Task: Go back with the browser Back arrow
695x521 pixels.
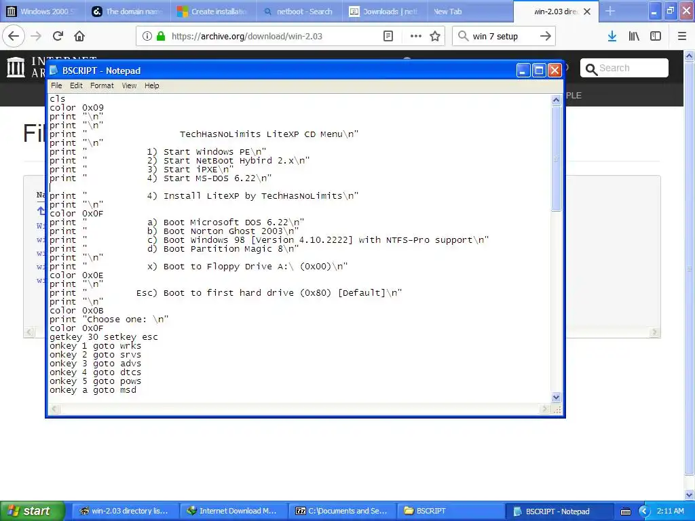Action: point(14,37)
